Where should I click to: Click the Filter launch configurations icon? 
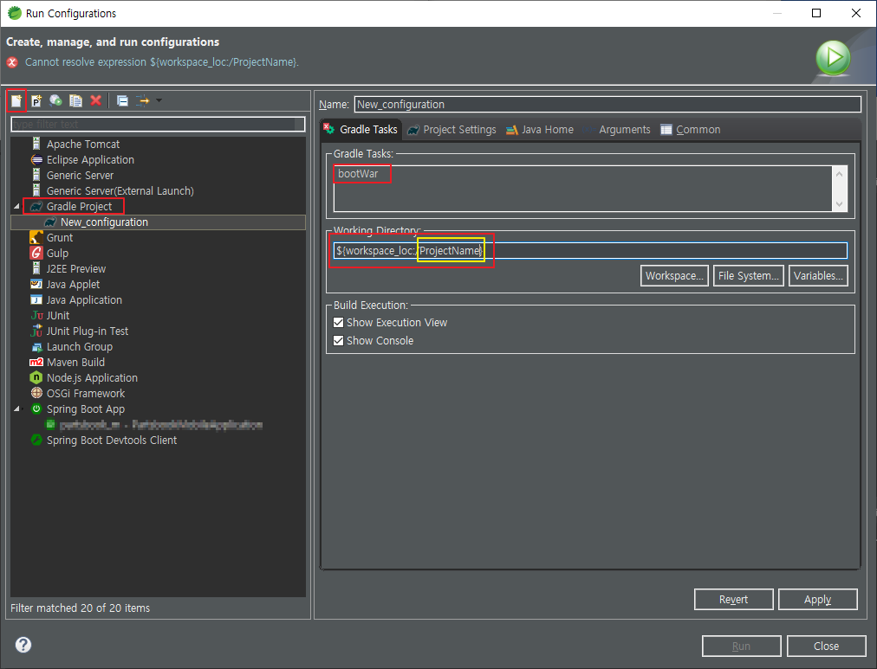143,100
